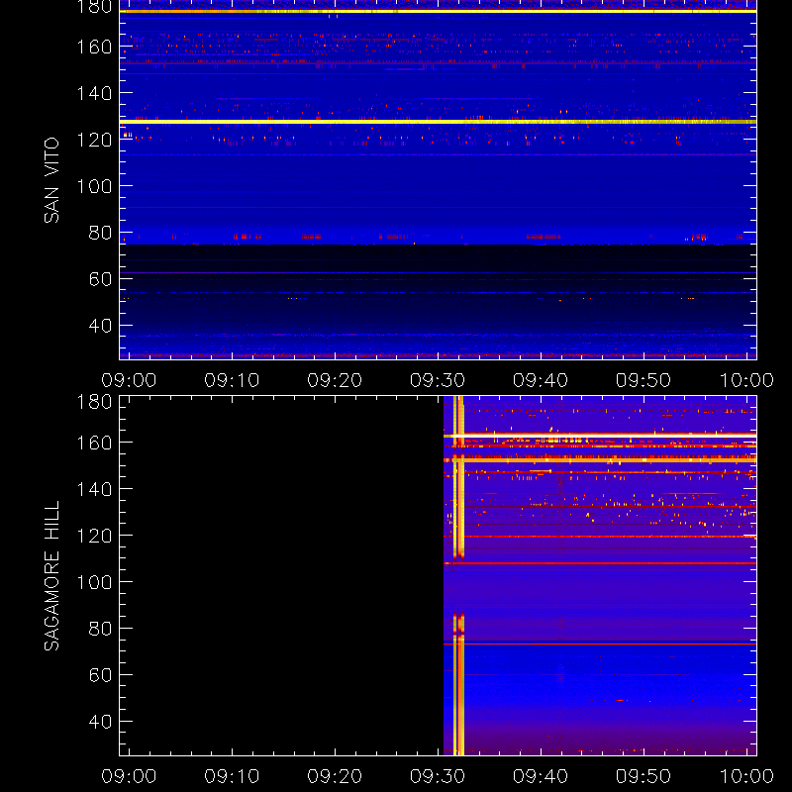Click 09:50 time label of San Vito plot
Viewport: 792px width, 792px height.
pyautogui.click(x=643, y=380)
